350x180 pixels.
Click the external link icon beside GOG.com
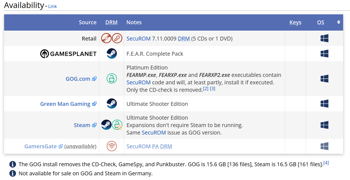pos(94,79)
